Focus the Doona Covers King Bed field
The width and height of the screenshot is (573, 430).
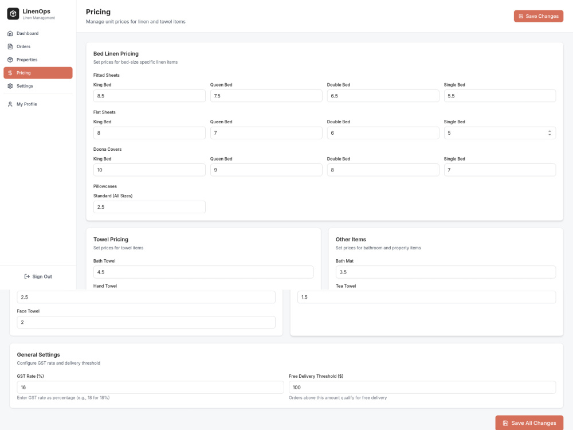coord(149,170)
